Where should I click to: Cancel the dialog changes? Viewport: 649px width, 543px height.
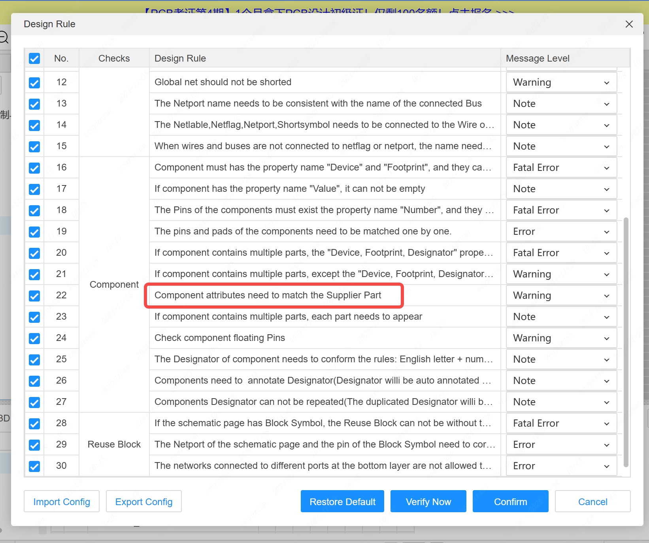coord(592,502)
